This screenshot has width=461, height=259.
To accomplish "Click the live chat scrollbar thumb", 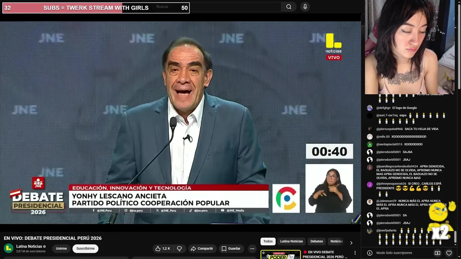I will pos(455,236).
